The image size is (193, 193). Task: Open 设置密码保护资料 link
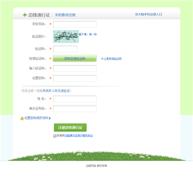36,118
